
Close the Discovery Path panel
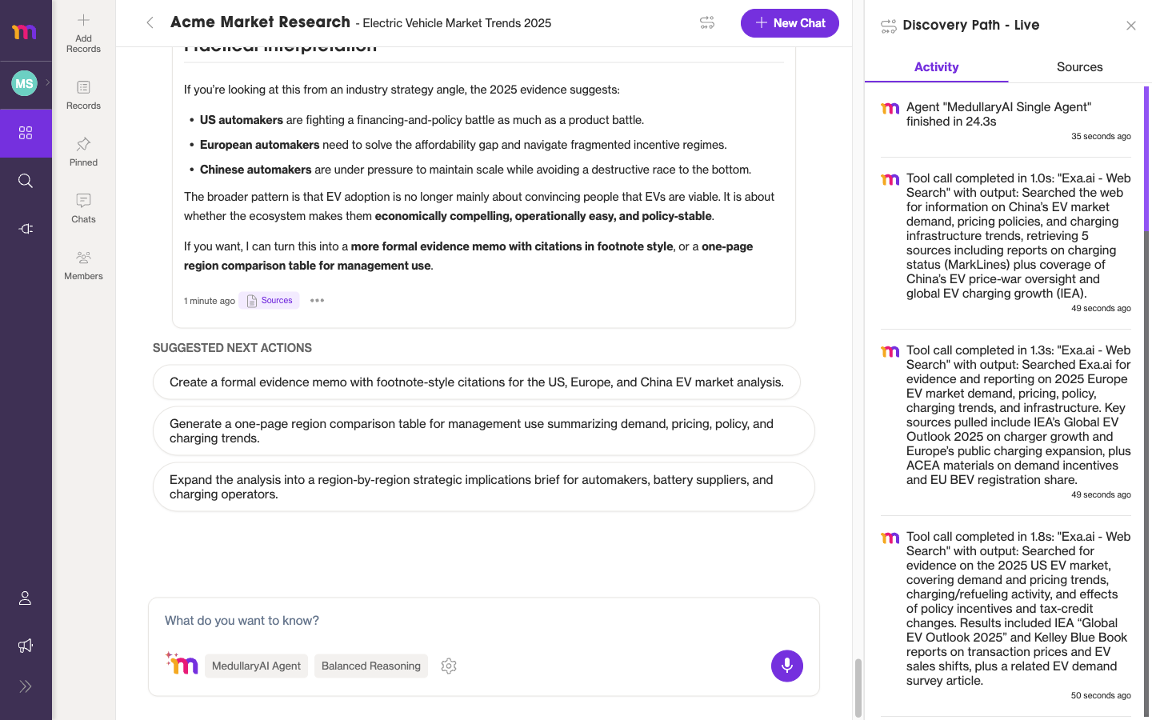(1131, 26)
